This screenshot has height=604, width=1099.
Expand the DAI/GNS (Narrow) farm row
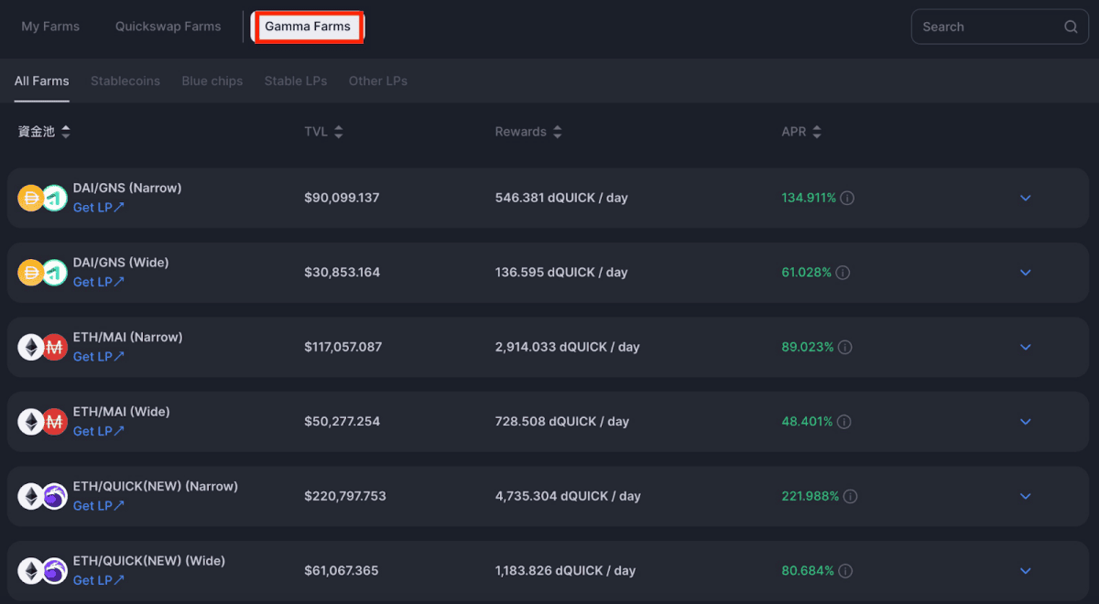pyautogui.click(x=1026, y=198)
